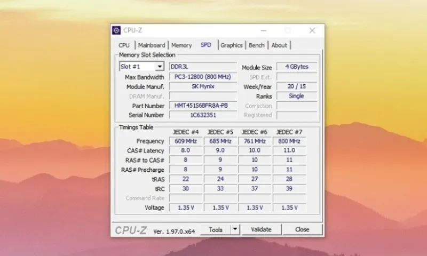Screen dimensions: 427x256
Task: Click the empty SPD Ext. field
Action: 297,77
